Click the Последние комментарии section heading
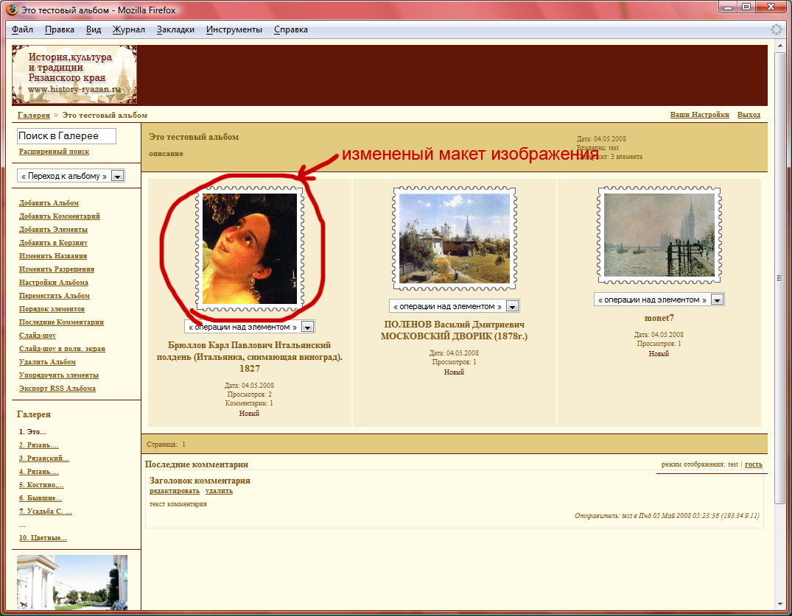The height and width of the screenshot is (616, 792). [x=197, y=464]
